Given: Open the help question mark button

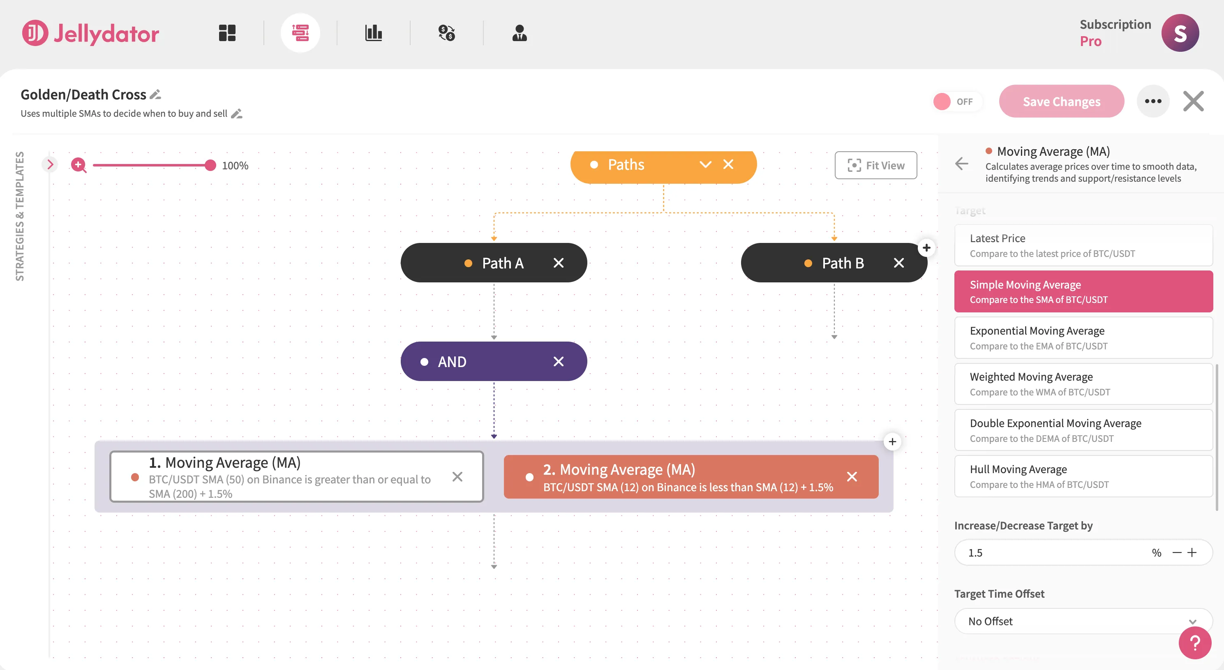Looking at the screenshot, I should [x=1194, y=643].
